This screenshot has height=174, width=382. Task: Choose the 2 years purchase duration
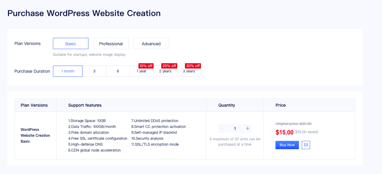point(165,72)
